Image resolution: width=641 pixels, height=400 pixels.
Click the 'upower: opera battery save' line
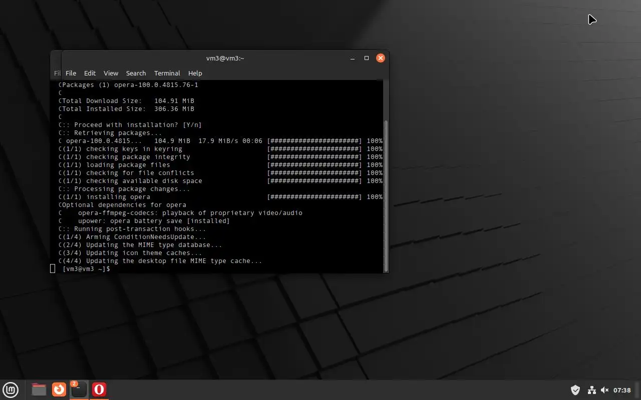(154, 221)
